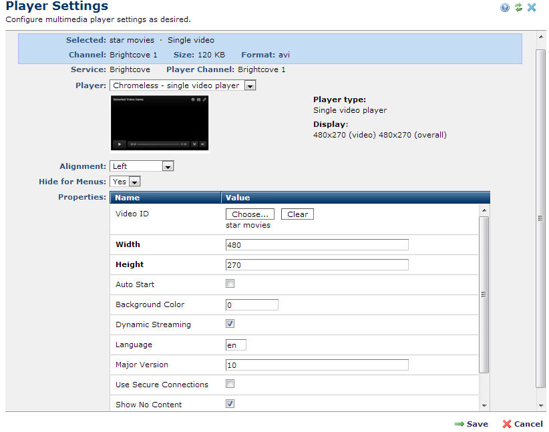
Task: Click the green refresh arrows icon
Action: pyautogui.click(x=518, y=7)
